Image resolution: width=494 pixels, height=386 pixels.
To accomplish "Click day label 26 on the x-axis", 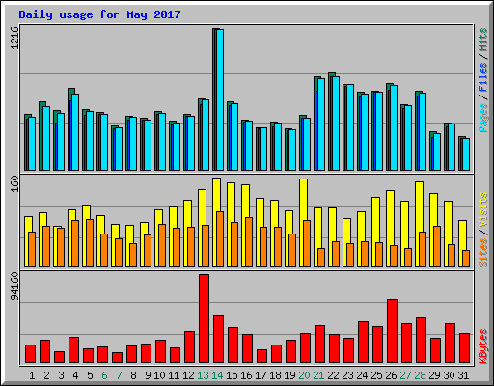I will point(391,375).
